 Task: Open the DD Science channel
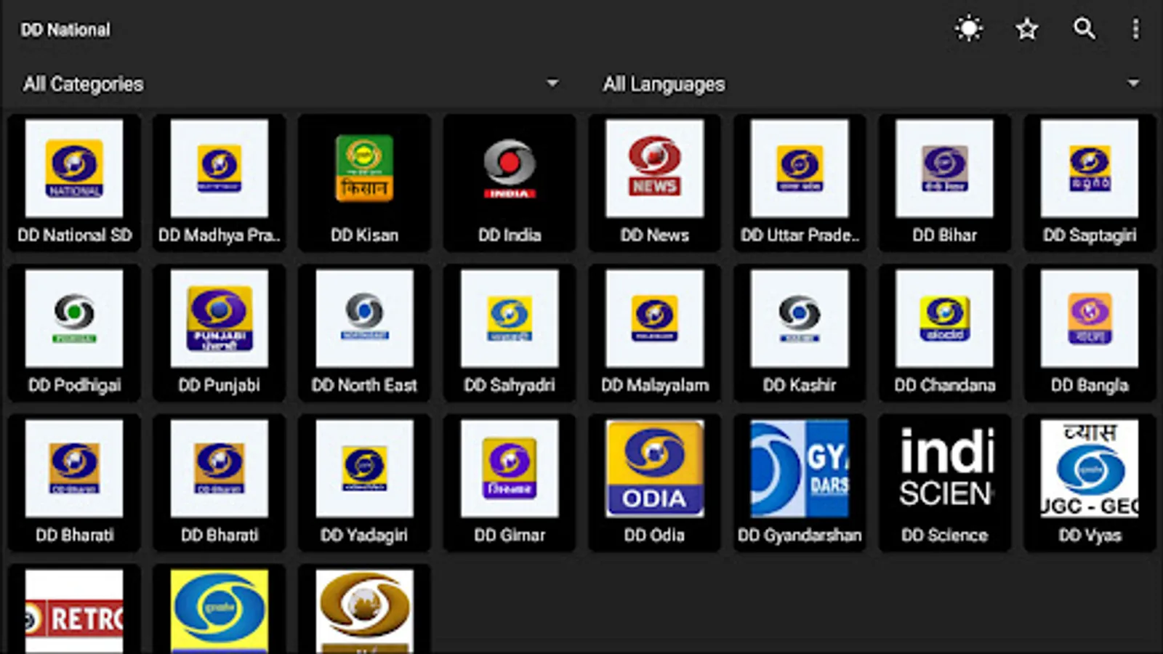pyautogui.click(x=945, y=483)
